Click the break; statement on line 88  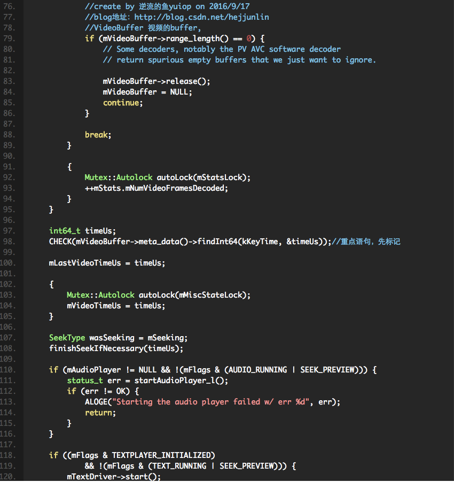(x=98, y=135)
